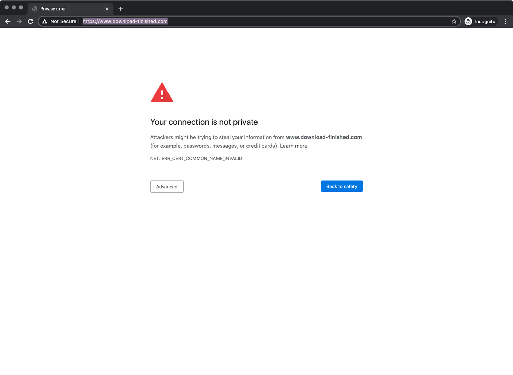Click the forward navigation arrow

[x=19, y=21]
